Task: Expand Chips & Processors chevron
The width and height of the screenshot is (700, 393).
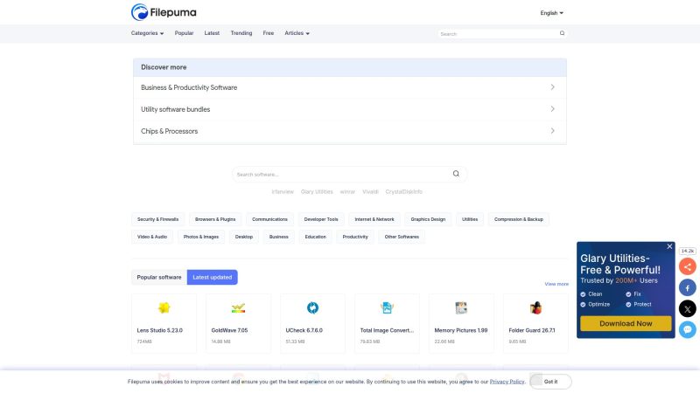Action: [553, 131]
